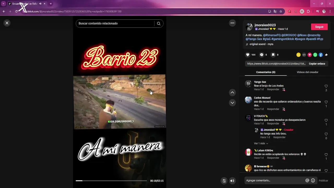This screenshot has width=334, height=188.
Task: Share the video to WhatsApp
Action: pyautogui.click(x=315, y=55)
